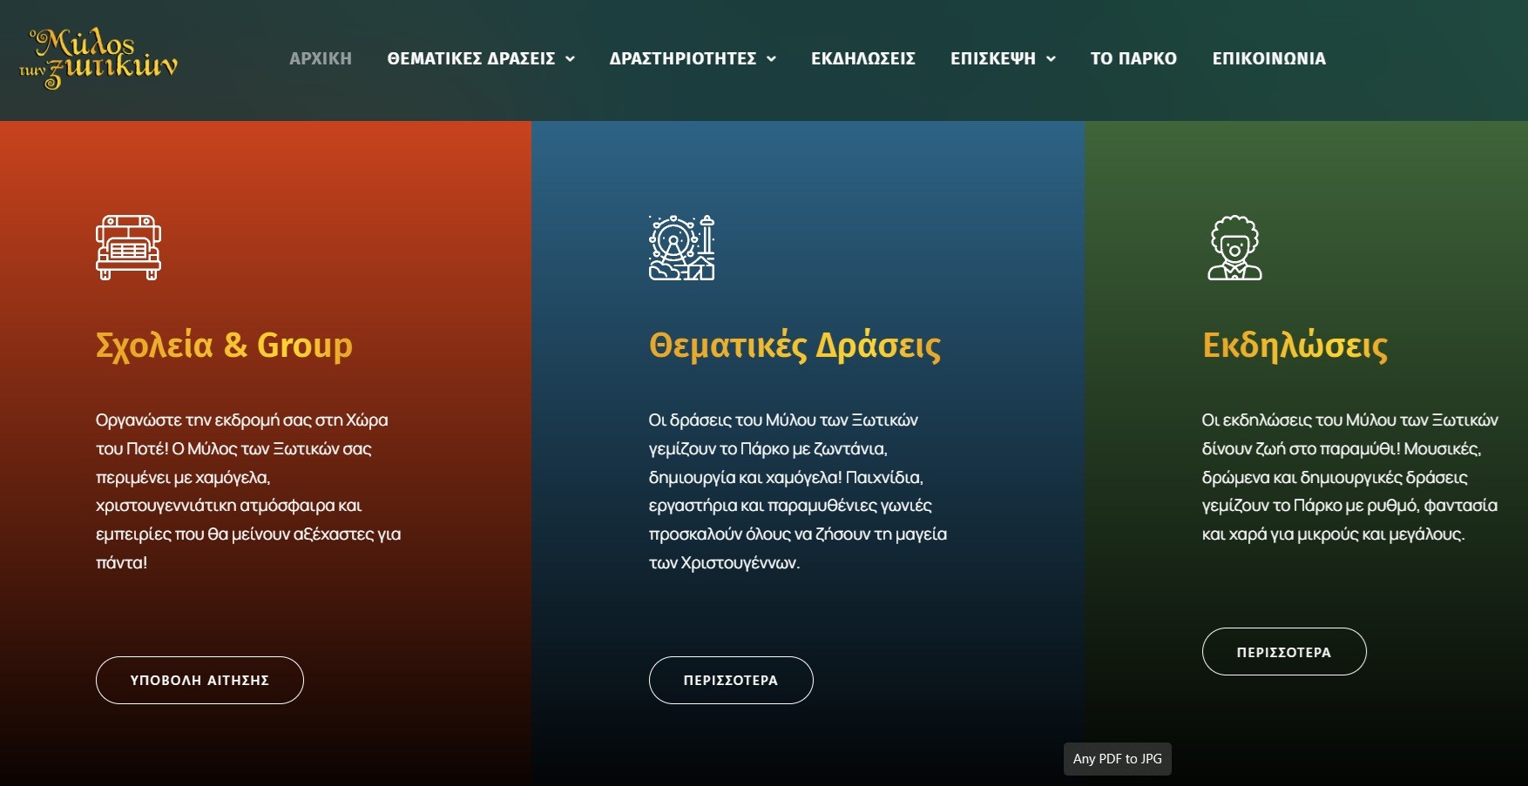Click the ΔΡΑΣΤΗΡΙΟΤΗΤΕΣ menu label

click(682, 58)
